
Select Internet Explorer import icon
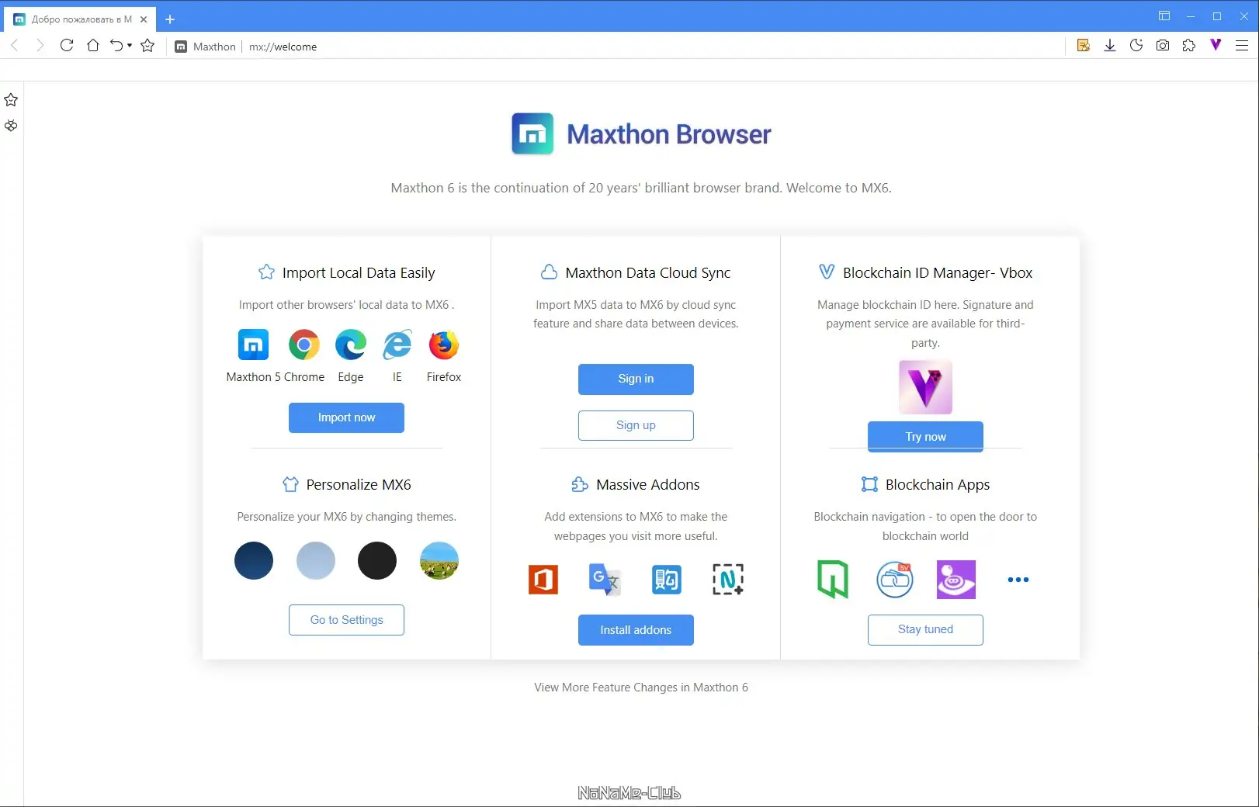[397, 345]
